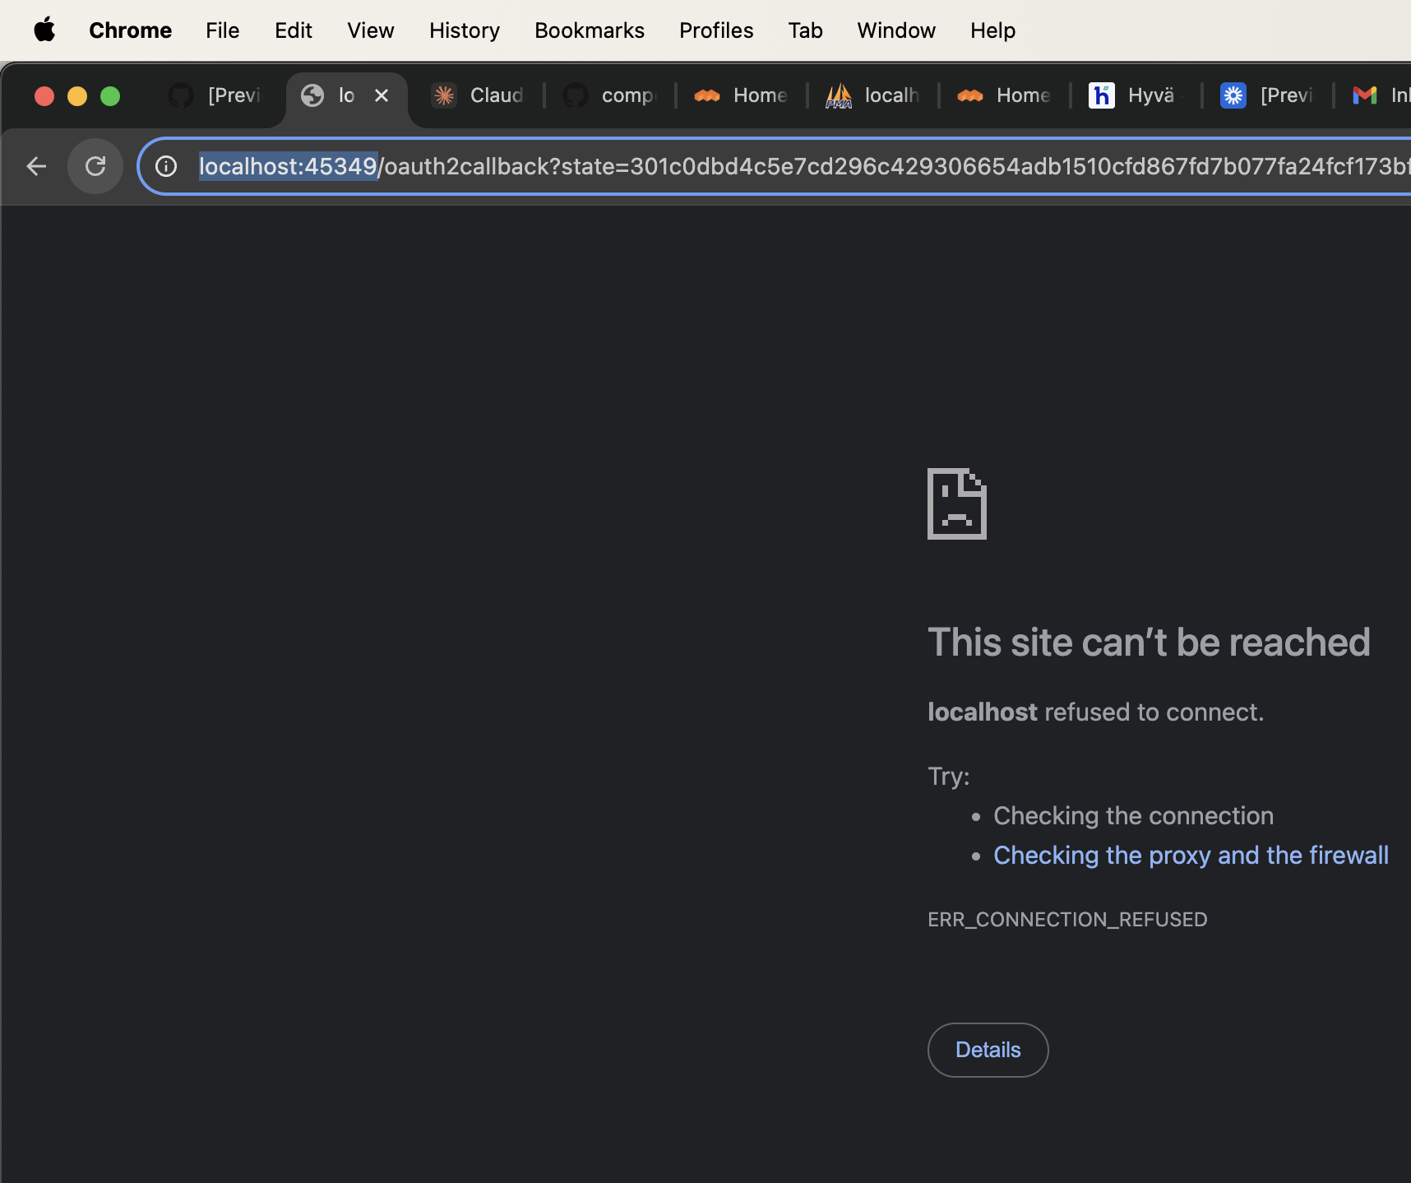This screenshot has width=1411, height=1183.
Task: Switch to the Claude tab
Action: tap(480, 95)
